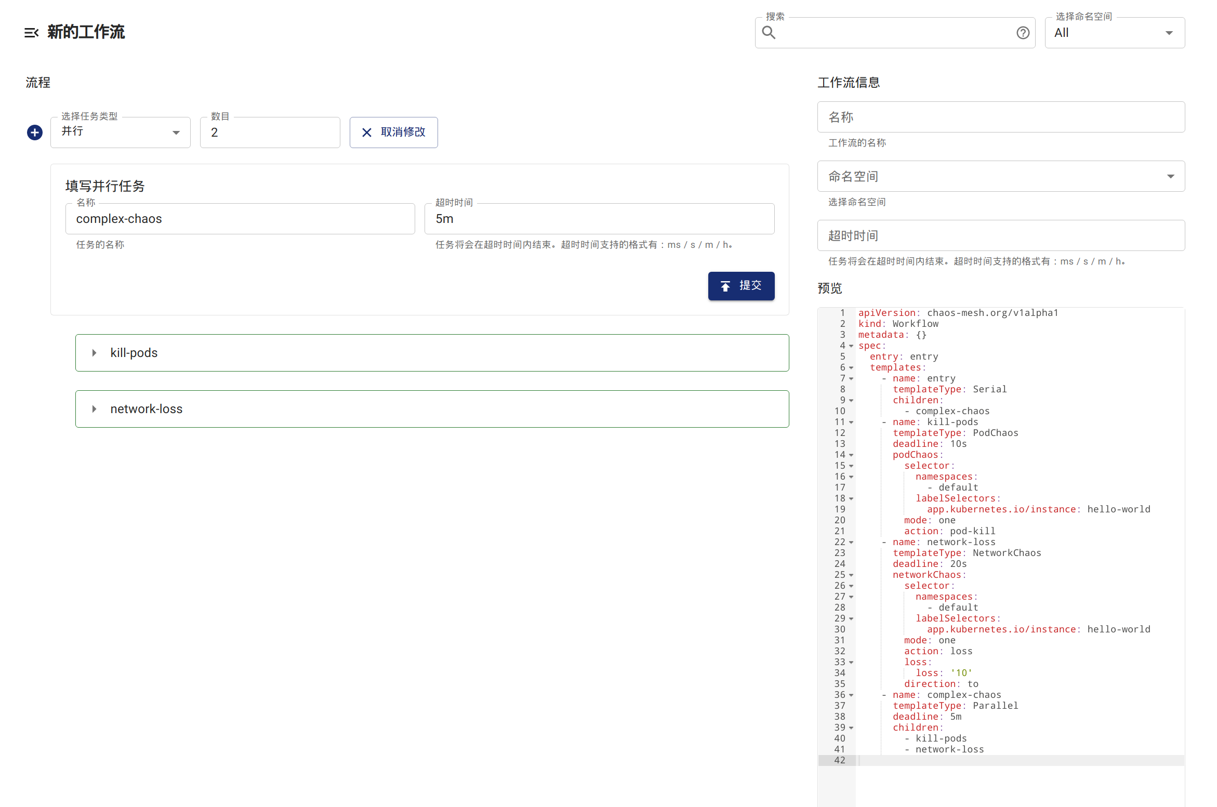Click the 提交 submit button
The width and height of the screenshot is (1217, 807).
point(741,285)
